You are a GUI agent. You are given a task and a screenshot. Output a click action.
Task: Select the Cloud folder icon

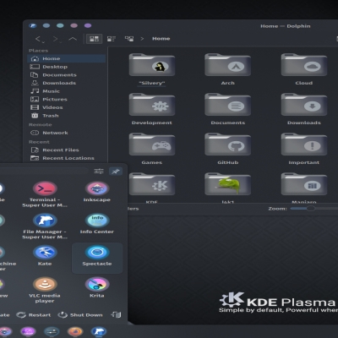(304, 65)
